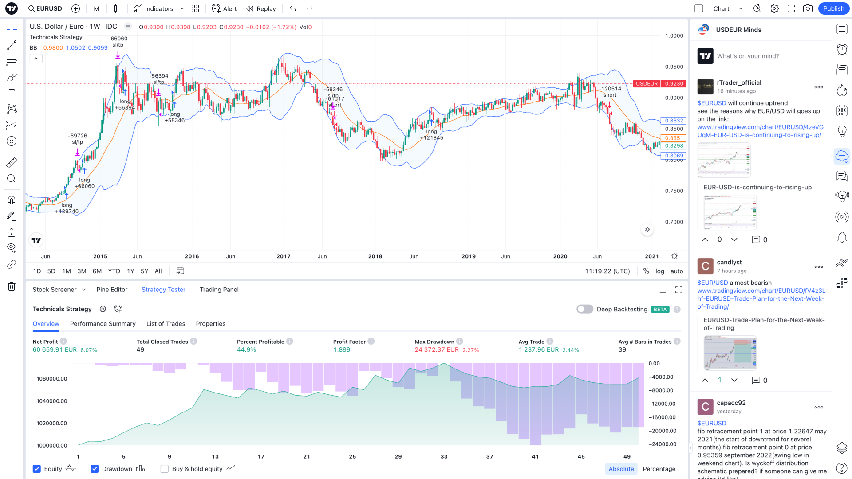Open the Alert button
Screen dimensions: 852x479
pos(224,8)
